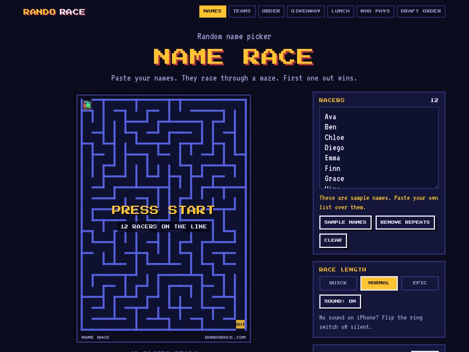
Task: Switch to the Teams tab
Action: [x=242, y=11]
